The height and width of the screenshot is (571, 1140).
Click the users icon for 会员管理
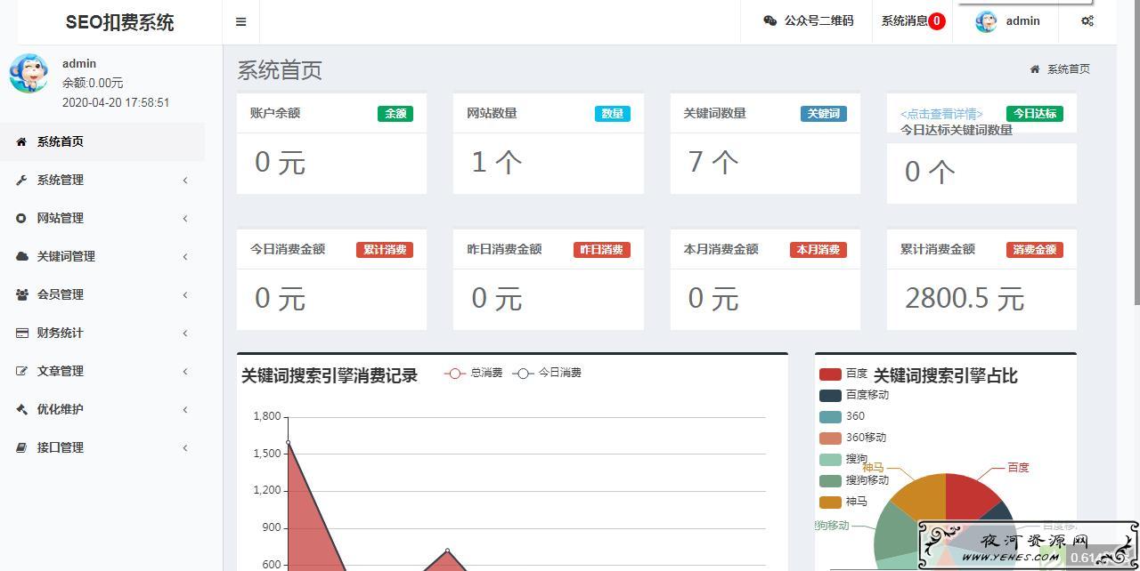pos(21,294)
